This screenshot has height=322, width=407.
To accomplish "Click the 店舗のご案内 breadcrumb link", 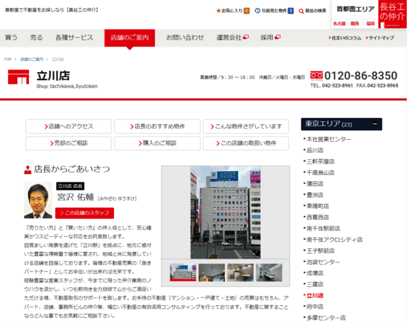I will 31,59.
